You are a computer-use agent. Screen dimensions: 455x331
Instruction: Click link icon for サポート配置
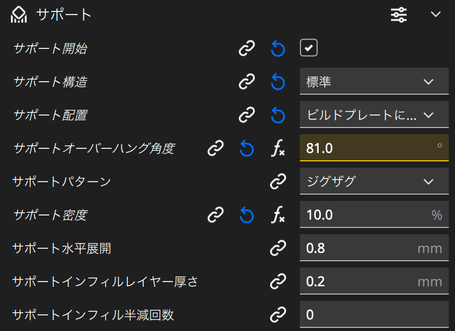(247, 115)
